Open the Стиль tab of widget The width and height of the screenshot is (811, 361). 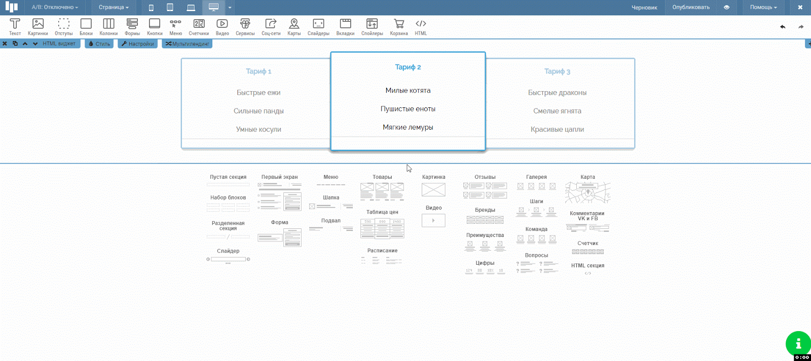pyautogui.click(x=99, y=44)
